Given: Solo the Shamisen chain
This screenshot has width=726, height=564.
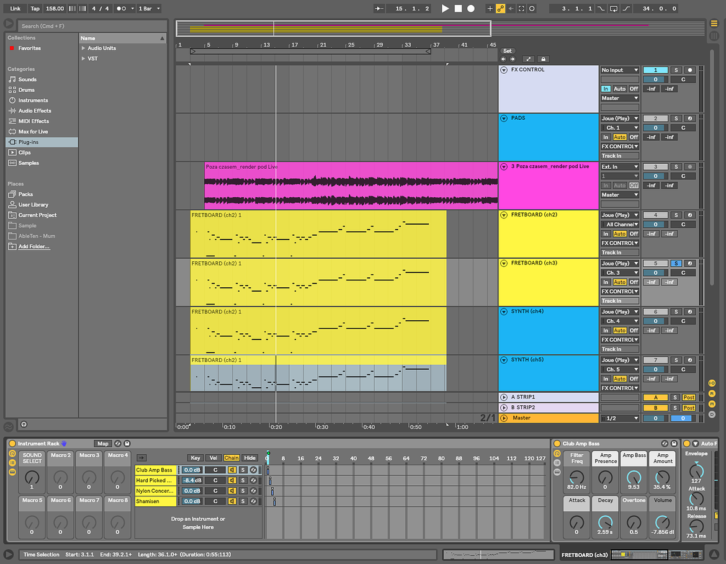Looking at the screenshot, I should pos(243,501).
